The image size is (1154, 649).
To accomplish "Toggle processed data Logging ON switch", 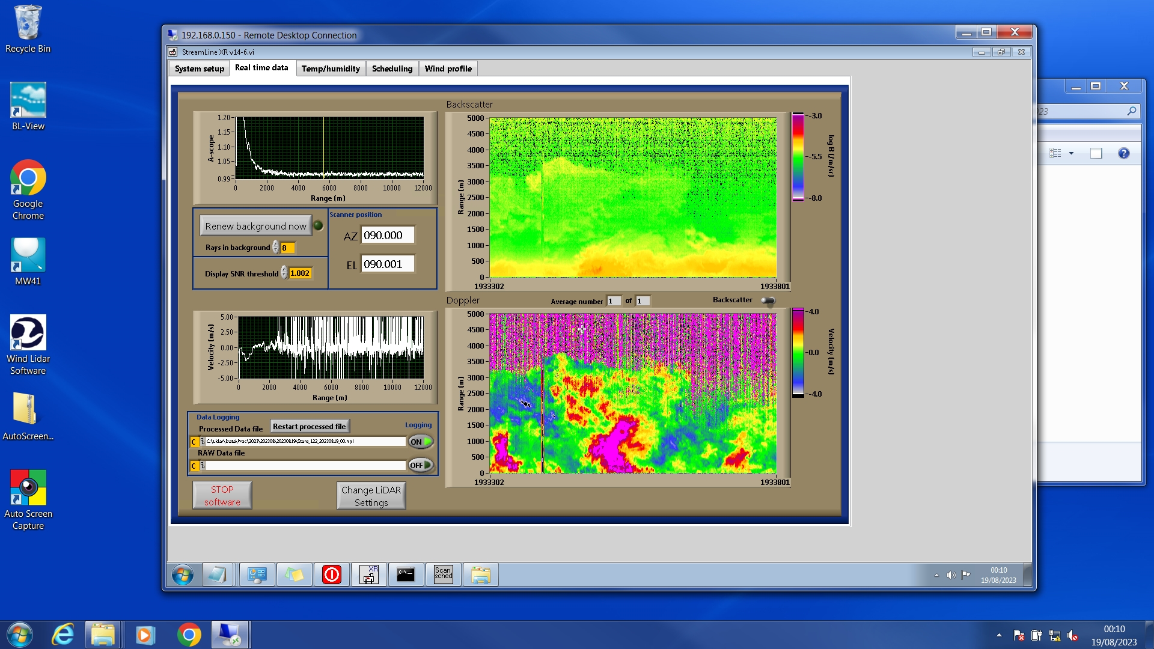I will tap(420, 442).
